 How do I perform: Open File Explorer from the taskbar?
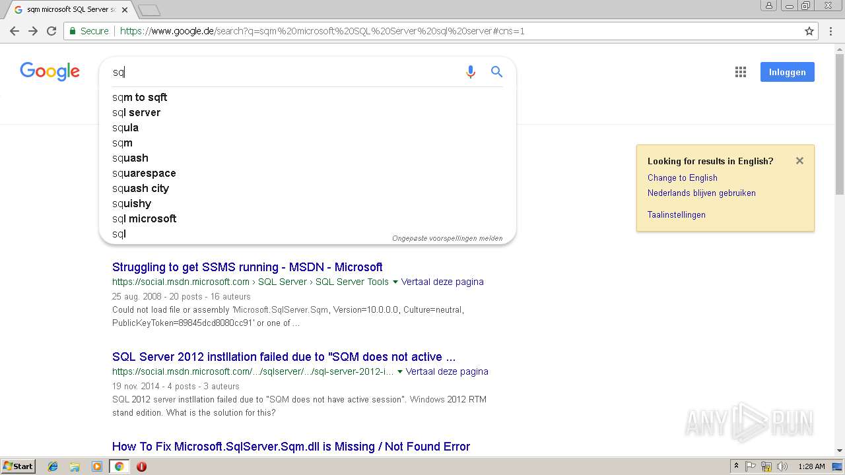[75, 466]
